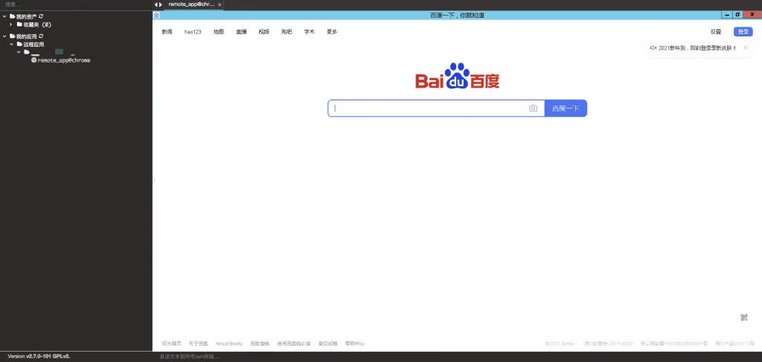Click the right arrow to scroll session tabs
762x362 pixels.
tap(161, 4)
